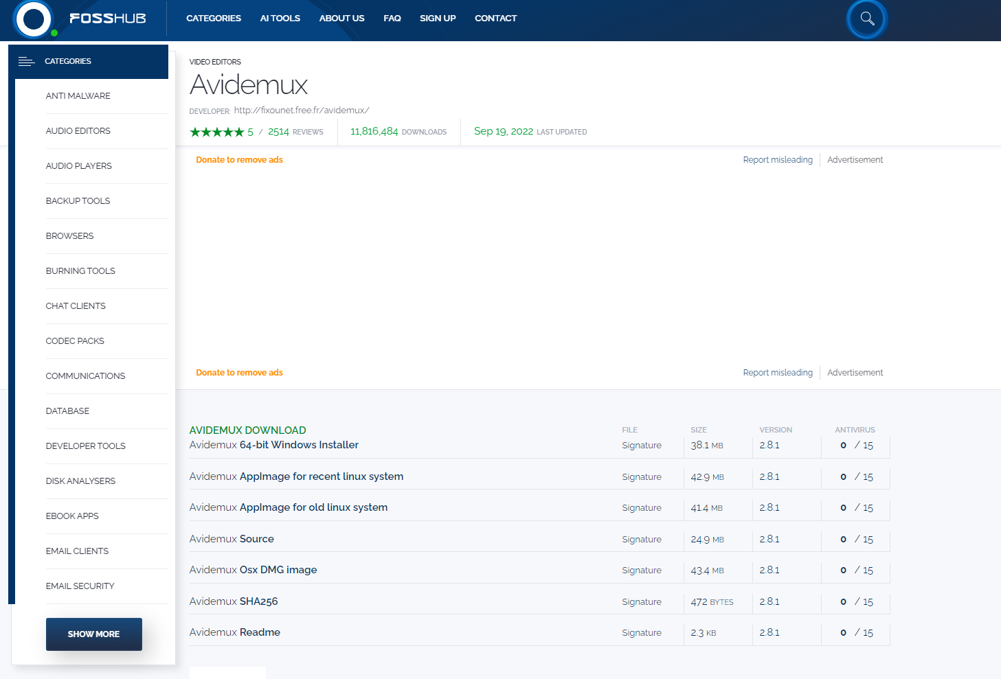The height and width of the screenshot is (679, 1001).
Task: Download AppImage for old linux system
Action: pyautogui.click(x=289, y=507)
